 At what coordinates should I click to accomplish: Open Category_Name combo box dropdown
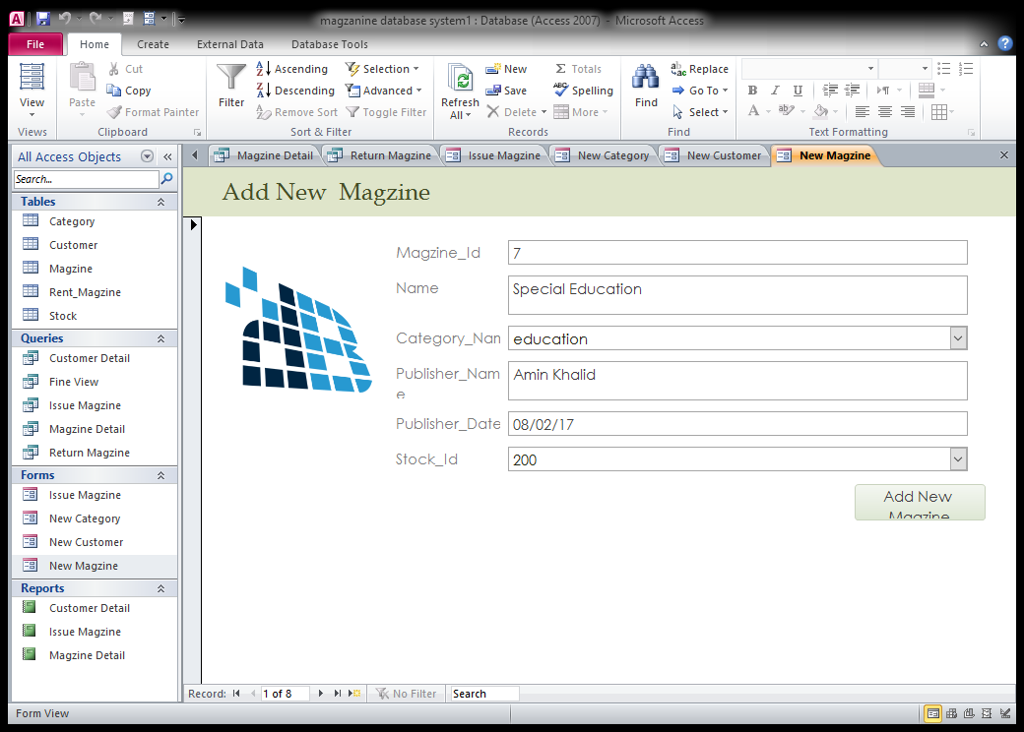(x=958, y=338)
